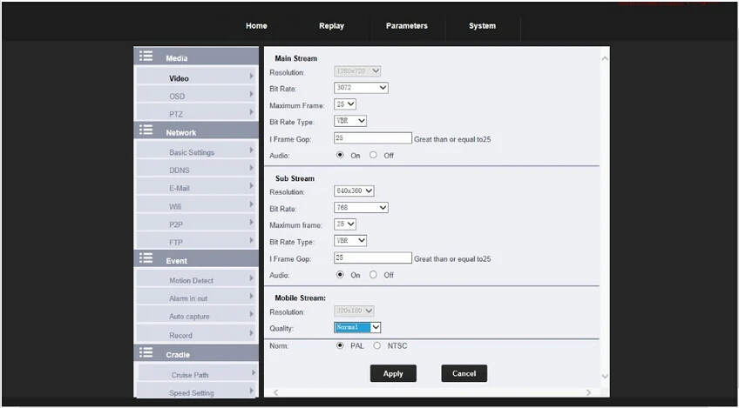The image size is (739, 408).
Task: Click the Cancel button
Action: point(464,373)
